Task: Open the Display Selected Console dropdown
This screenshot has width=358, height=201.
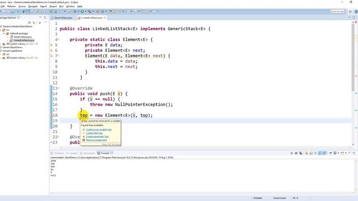Action: pos(338,153)
